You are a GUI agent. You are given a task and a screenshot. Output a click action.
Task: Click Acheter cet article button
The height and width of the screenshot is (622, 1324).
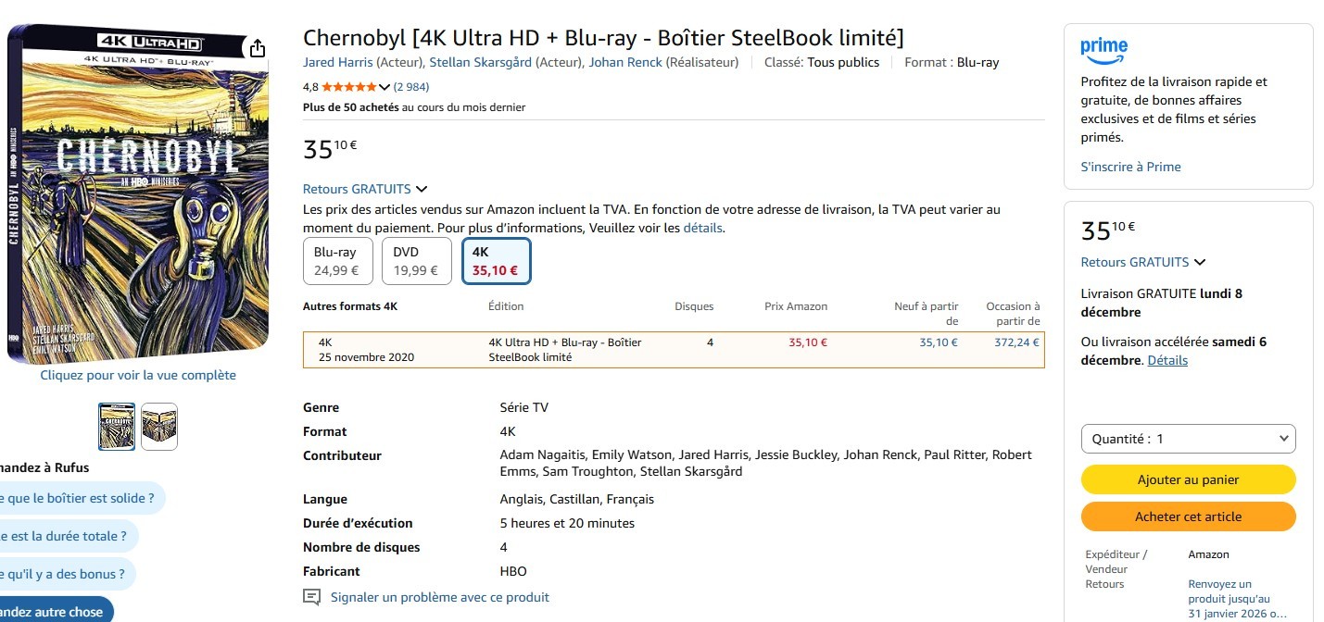1188,516
